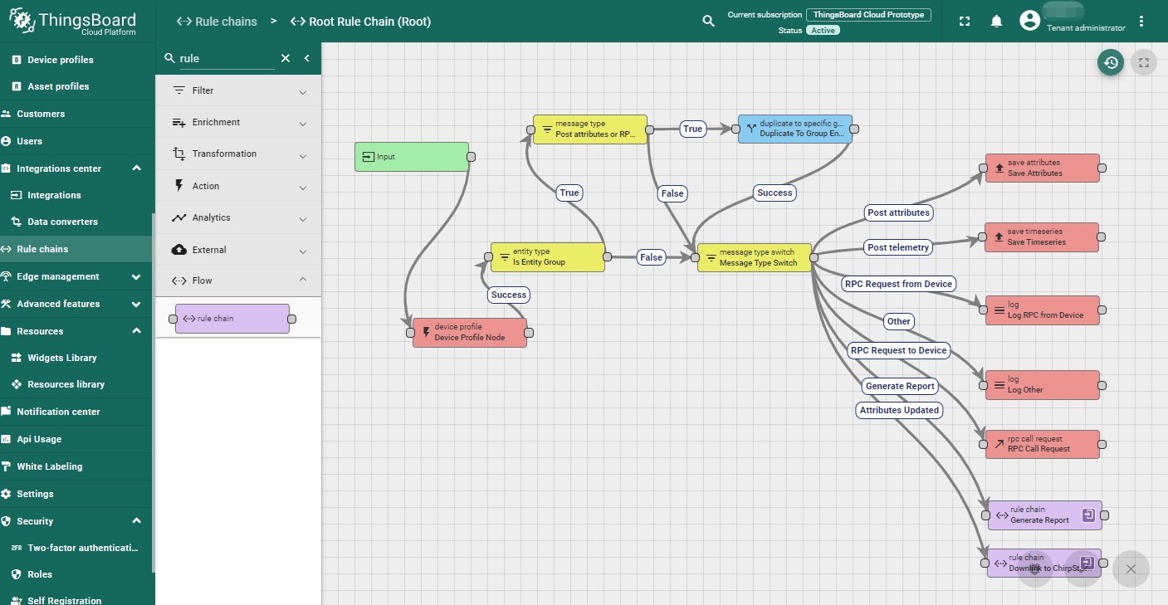This screenshot has height=605, width=1168.
Task: Select the Save Timeseries node
Action: click(x=1042, y=237)
